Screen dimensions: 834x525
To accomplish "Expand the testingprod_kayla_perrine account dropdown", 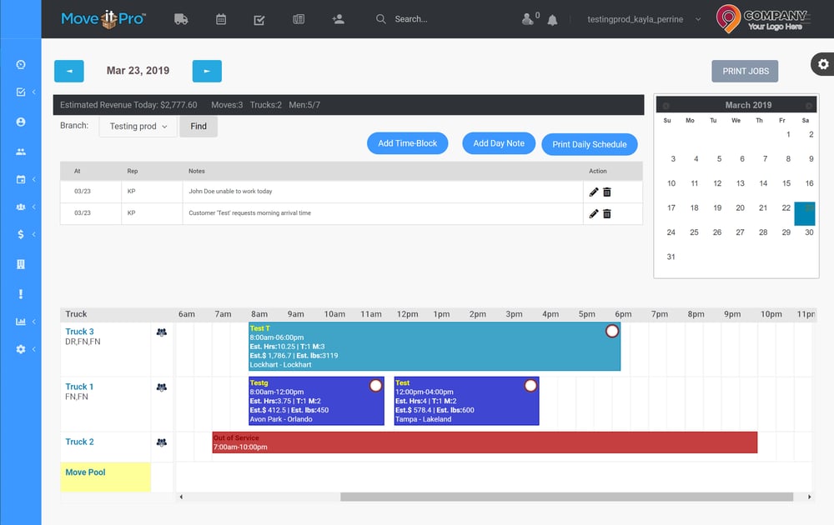I will 641,17.
